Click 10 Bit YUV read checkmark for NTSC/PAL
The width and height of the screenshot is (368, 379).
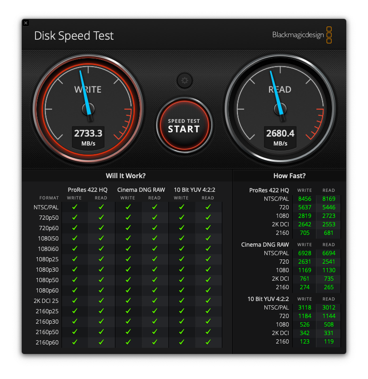coord(208,207)
